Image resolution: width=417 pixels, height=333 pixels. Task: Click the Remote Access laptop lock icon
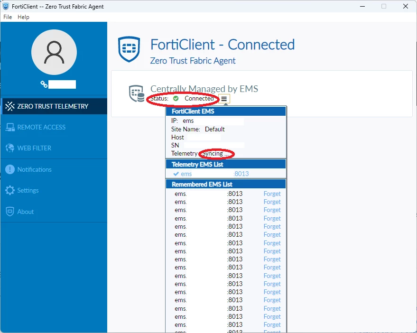coord(10,128)
